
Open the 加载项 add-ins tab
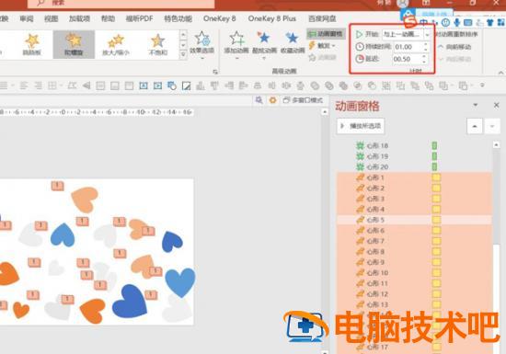pyautogui.click(x=79, y=19)
